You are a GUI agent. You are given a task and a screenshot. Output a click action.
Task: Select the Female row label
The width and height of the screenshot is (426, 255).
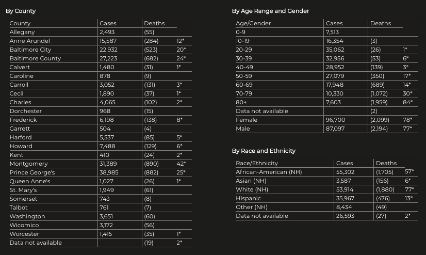click(x=247, y=120)
